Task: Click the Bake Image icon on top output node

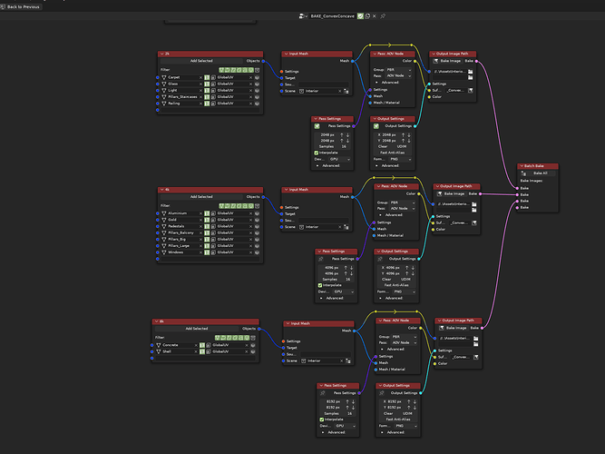Action: [436, 61]
